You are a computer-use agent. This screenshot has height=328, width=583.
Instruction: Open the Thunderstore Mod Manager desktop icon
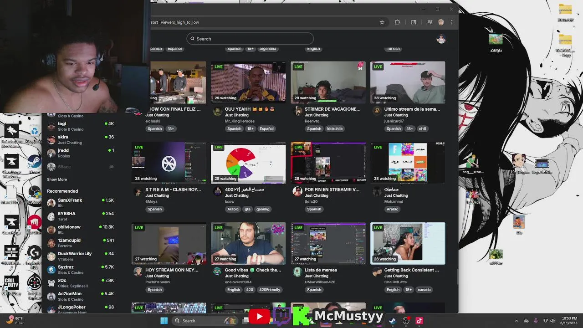coord(11,136)
